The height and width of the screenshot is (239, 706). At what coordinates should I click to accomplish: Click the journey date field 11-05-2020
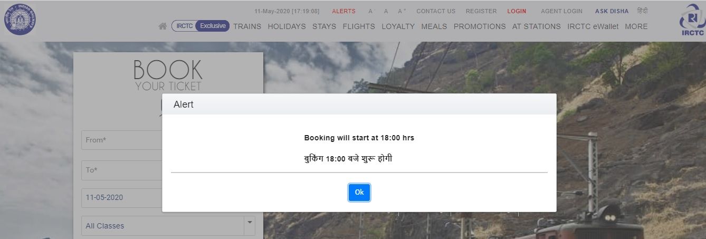[122, 197]
